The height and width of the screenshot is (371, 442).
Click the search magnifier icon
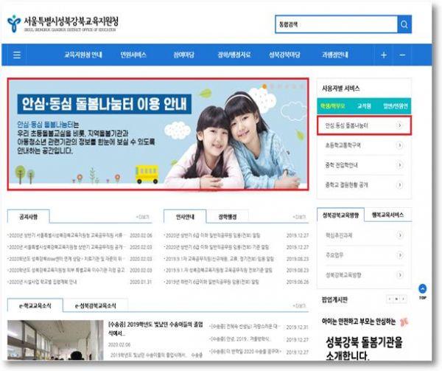point(404,24)
